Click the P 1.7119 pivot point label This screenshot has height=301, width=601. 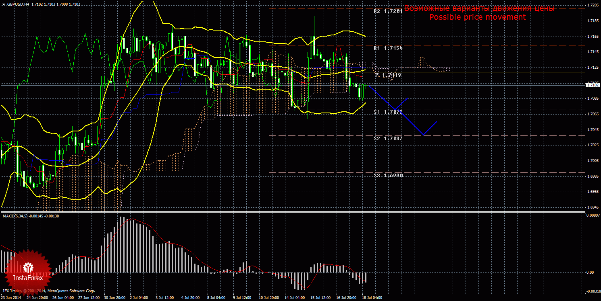388,75
